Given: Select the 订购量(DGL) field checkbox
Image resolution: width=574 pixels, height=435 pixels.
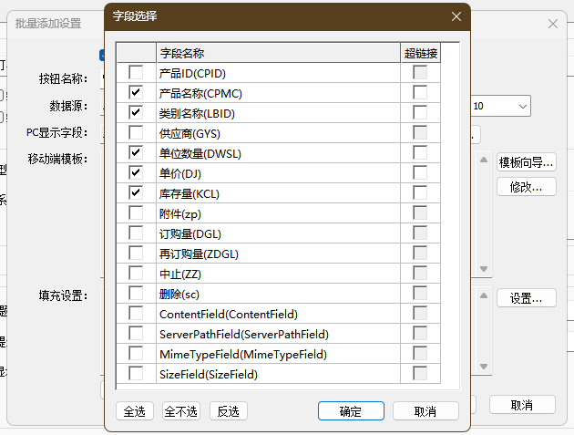Looking at the screenshot, I should [136, 233].
